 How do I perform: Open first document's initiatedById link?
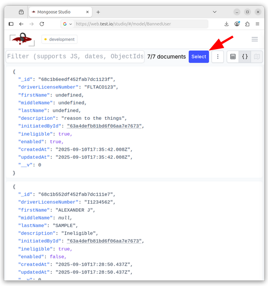(x=104, y=126)
